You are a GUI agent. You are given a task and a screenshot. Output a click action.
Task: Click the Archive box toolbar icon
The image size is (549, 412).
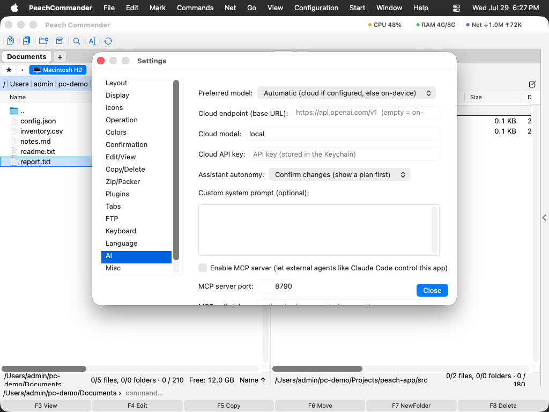(59, 41)
